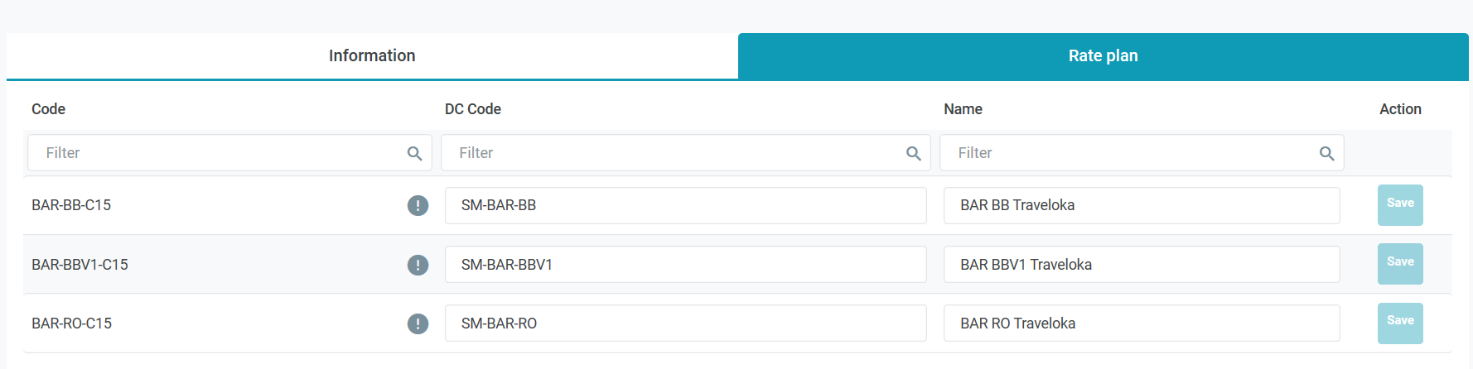This screenshot has width=1473, height=369.
Task: Switch to the Information tab
Action: tap(372, 55)
